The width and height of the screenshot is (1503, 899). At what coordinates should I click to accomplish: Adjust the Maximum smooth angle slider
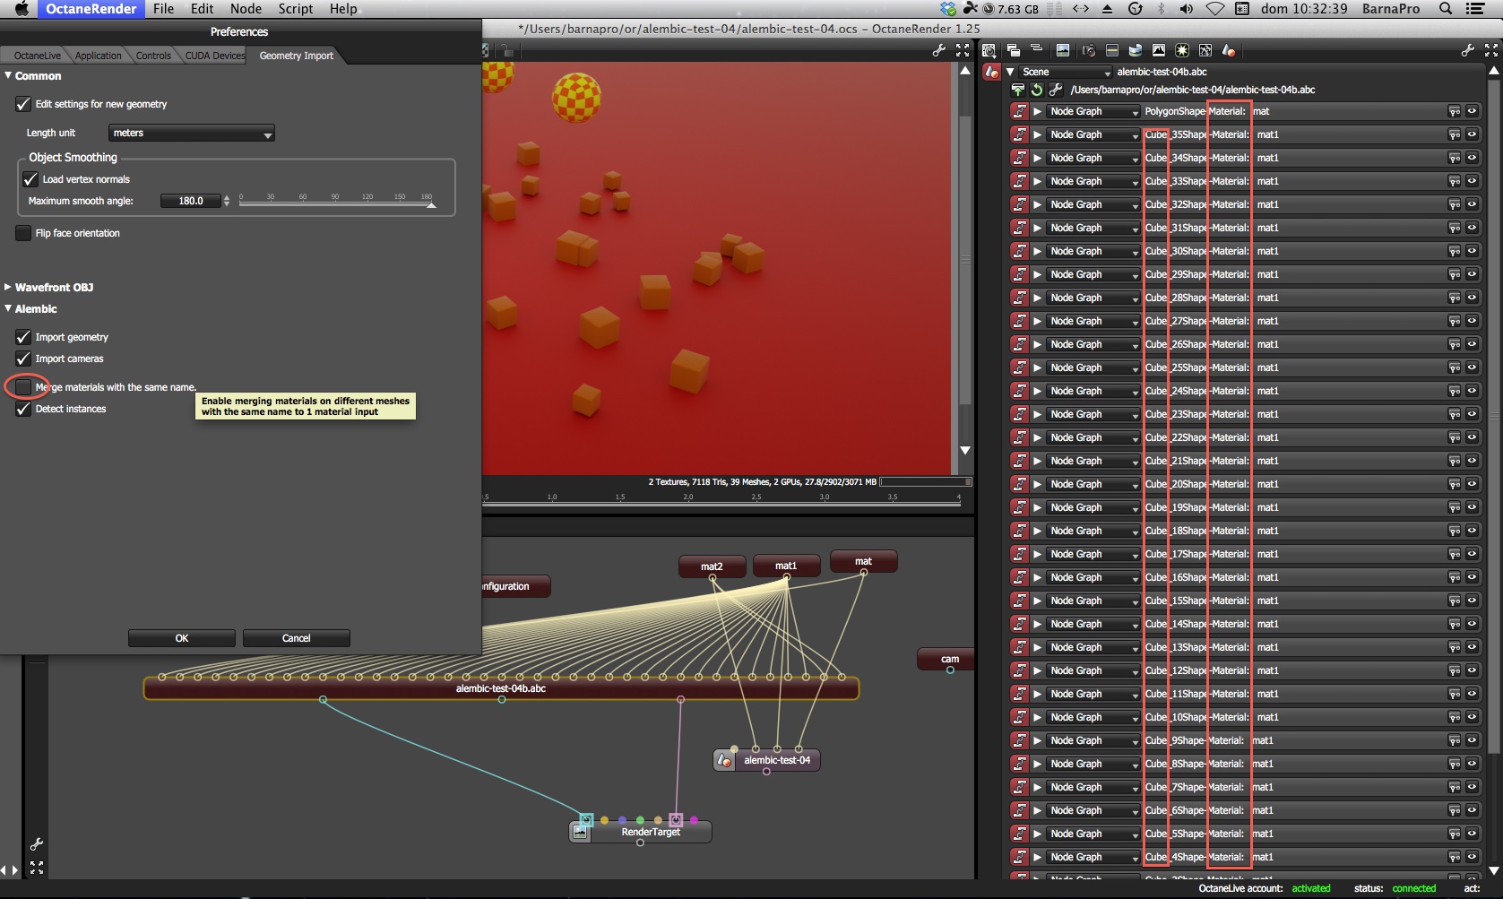pyautogui.click(x=337, y=203)
